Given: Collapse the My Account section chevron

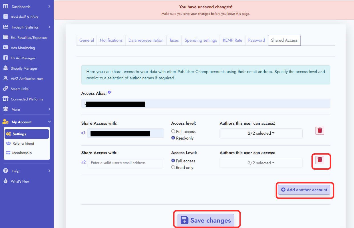Looking at the screenshot, I should [49, 122].
